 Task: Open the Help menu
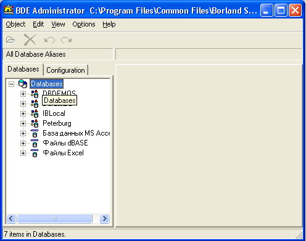pyautogui.click(x=109, y=24)
